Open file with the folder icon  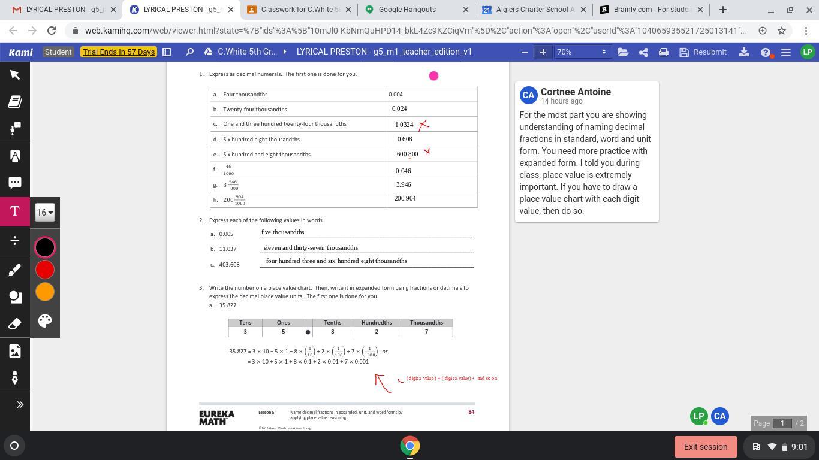623,52
